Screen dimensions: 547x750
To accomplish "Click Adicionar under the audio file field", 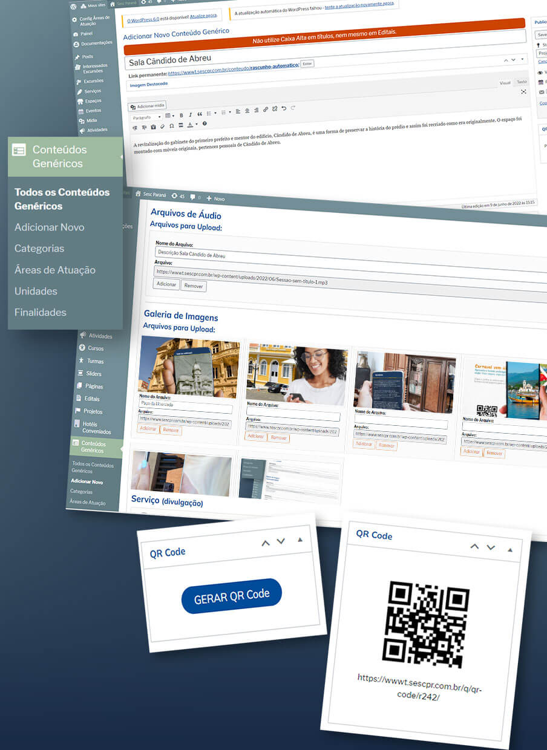I will point(166,284).
